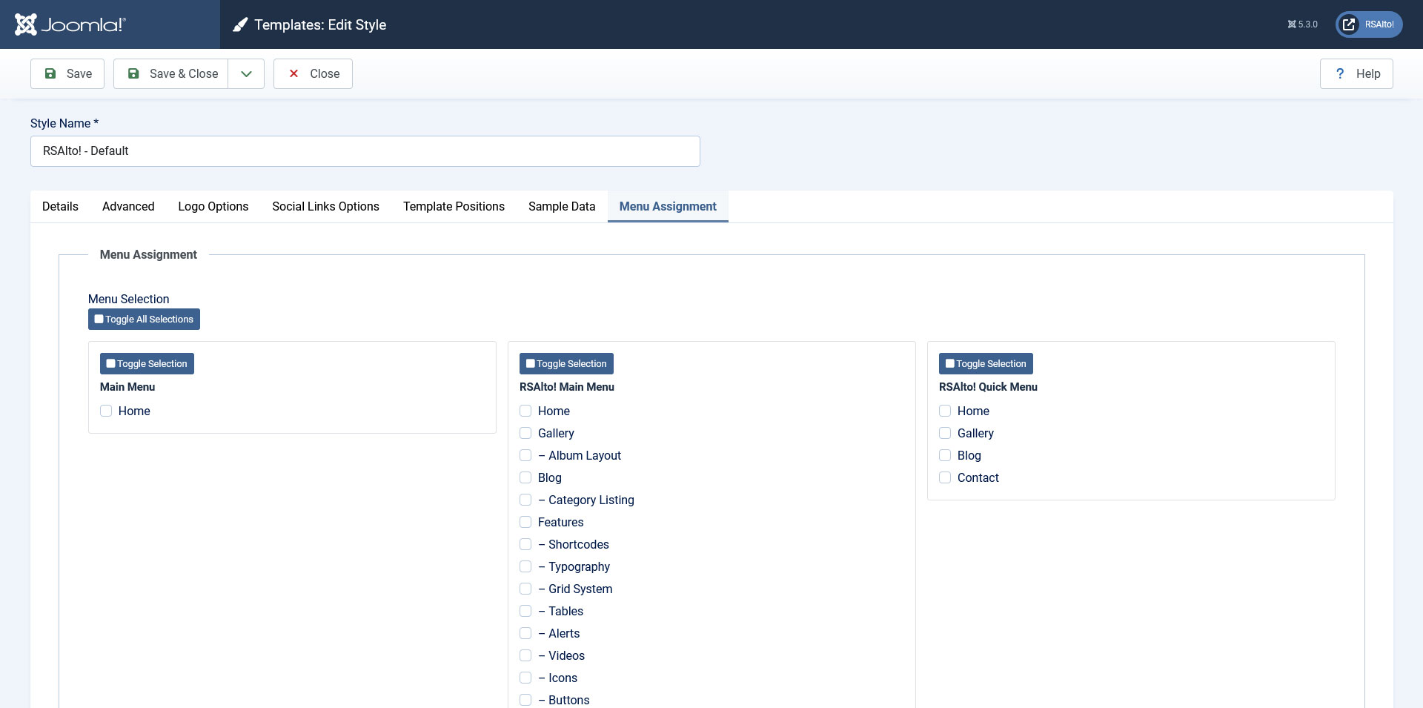Image resolution: width=1423 pixels, height=708 pixels.
Task: Open the Template Positions tab
Action: [x=454, y=206]
